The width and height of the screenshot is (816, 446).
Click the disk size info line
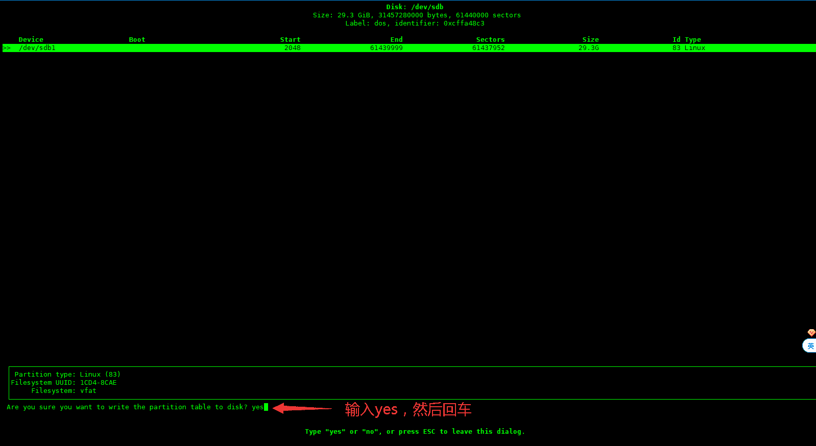click(x=417, y=15)
